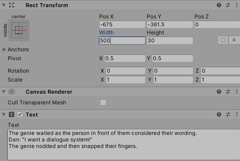Screen dimensions: 240x161
Task: Disable the Text component checkbox
Action: point(20,114)
